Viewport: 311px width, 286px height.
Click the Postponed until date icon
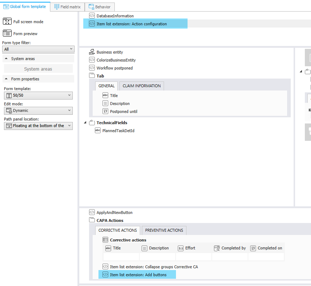(105, 112)
